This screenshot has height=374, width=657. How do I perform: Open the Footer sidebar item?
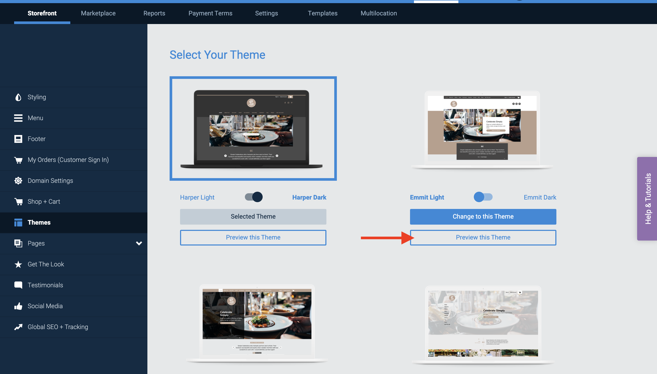tap(74, 139)
